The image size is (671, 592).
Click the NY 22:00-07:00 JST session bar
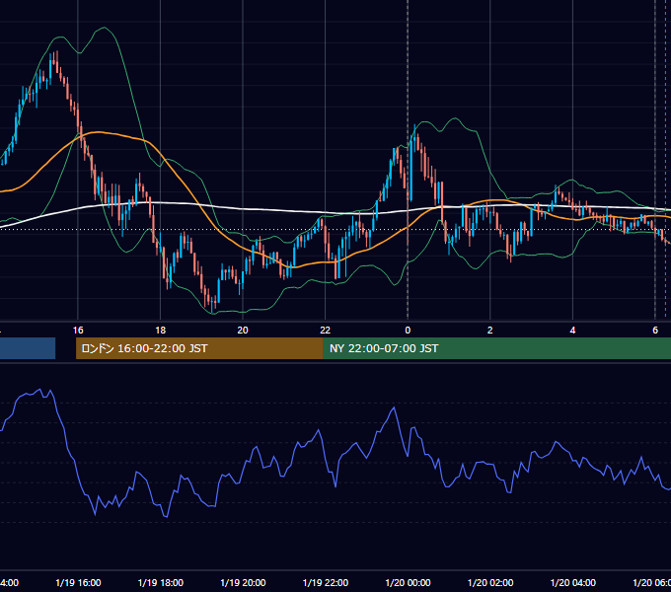point(496,348)
